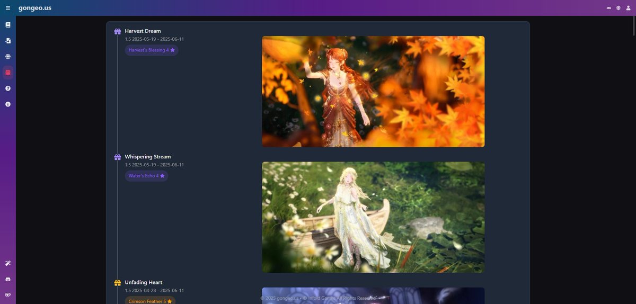The height and width of the screenshot is (304, 636).
Task: Click the gift icon beside Whispering Stream
Action: click(118, 157)
